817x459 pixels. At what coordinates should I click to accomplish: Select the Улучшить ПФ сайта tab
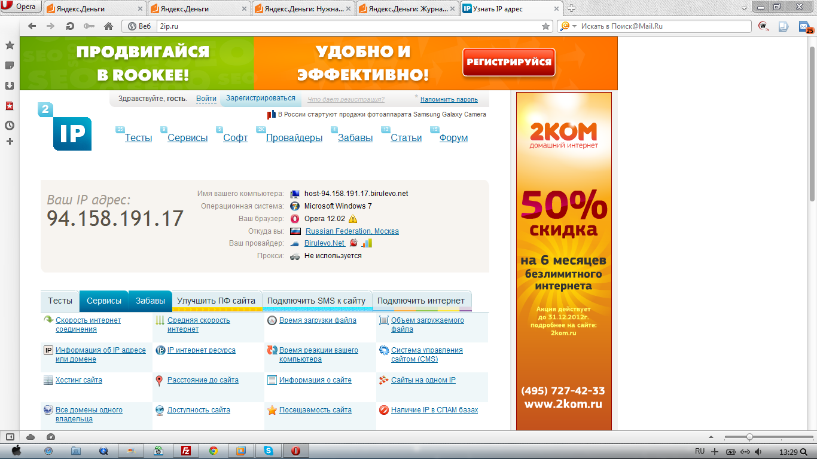coord(217,301)
